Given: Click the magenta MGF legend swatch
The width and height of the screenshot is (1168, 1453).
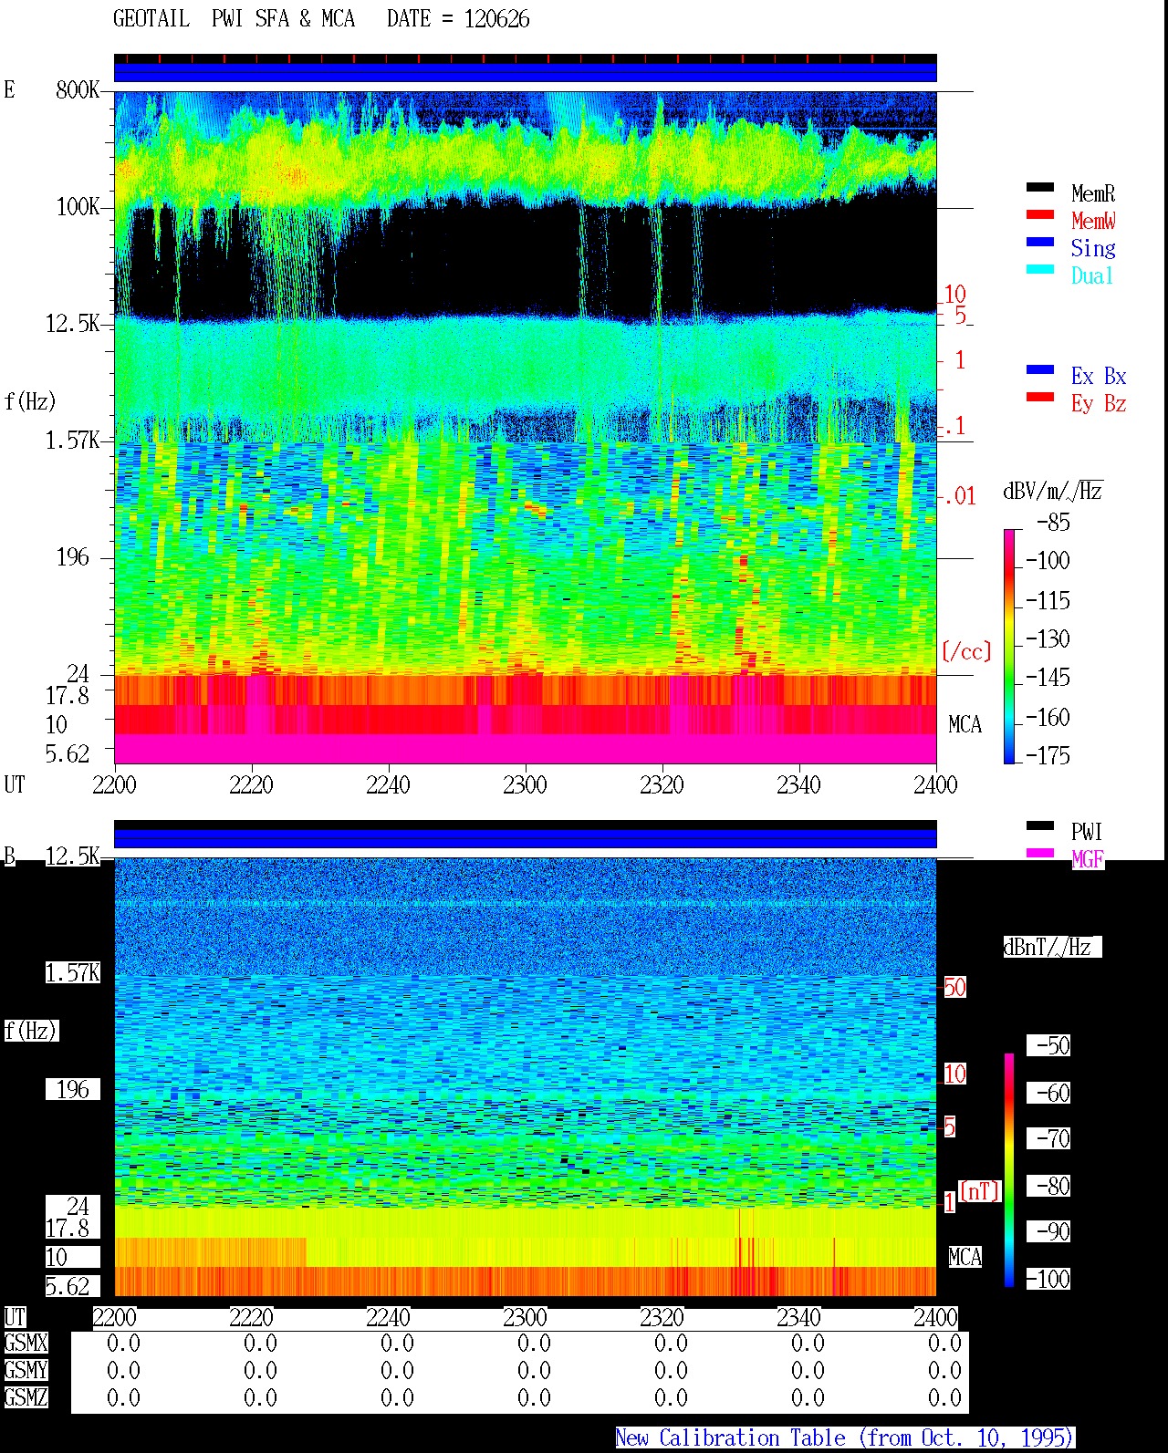Looking at the screenshot, I should coord(1040,853).
